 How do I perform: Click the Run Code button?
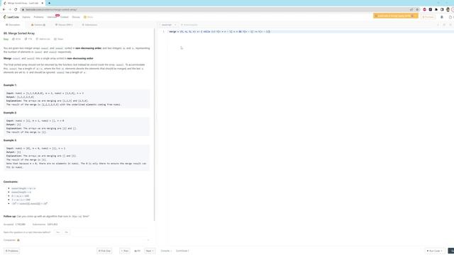(x=435, y=251)
